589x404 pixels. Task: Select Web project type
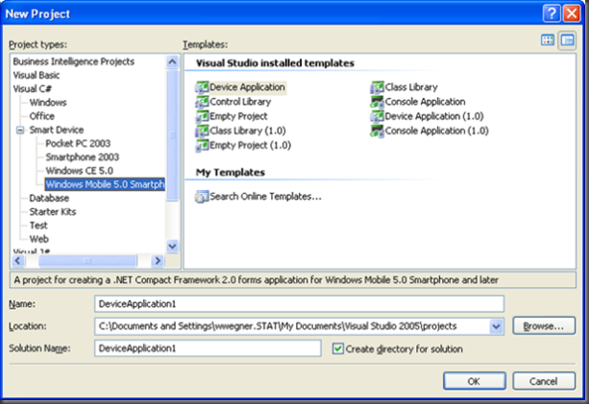pos(39,239)
